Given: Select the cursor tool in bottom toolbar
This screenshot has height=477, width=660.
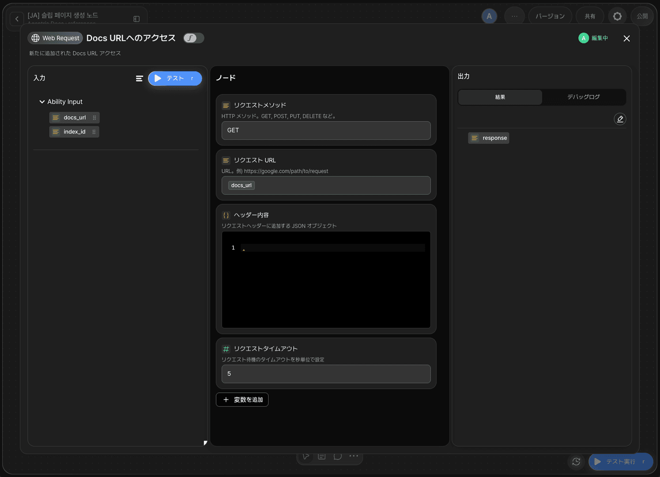Looking at the screenshot, I should point(306,456).
